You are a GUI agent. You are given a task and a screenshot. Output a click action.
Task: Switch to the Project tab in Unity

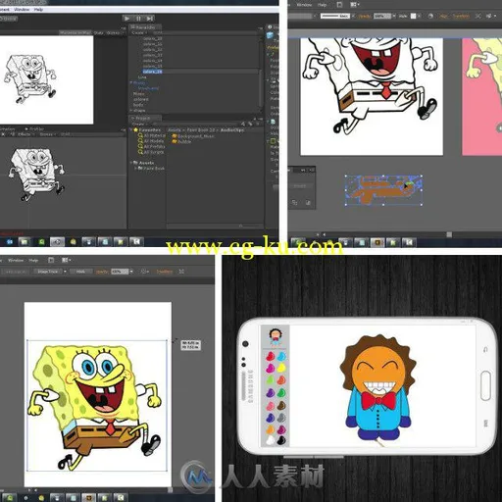pos(144,118)
